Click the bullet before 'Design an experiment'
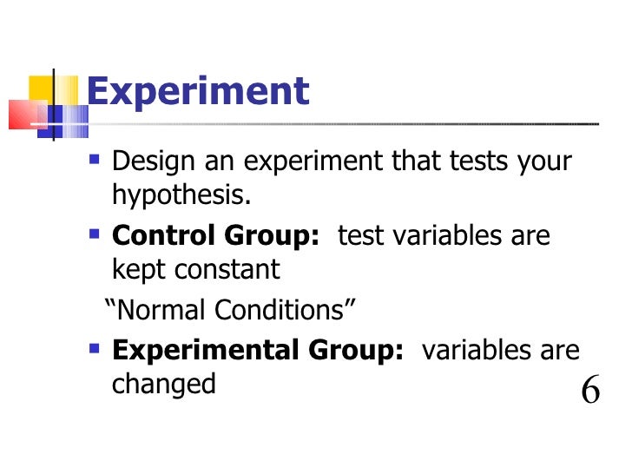 (x=94, y=159)
